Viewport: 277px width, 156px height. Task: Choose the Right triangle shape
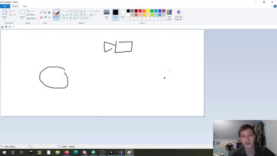[64, 15]
